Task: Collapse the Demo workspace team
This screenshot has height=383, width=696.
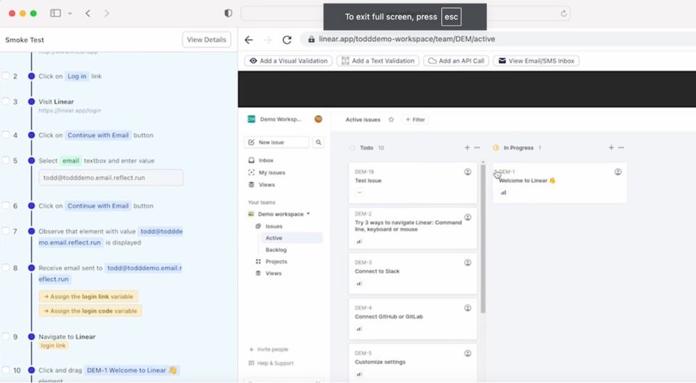Action: (x=308, y=213)
